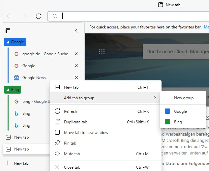Click the favorites bar manage link

click(206, 27)
